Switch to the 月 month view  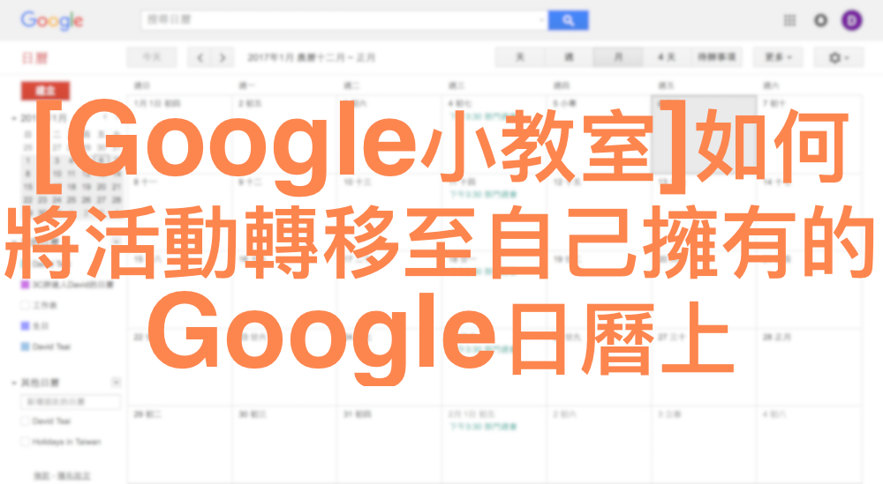(618, 57)
